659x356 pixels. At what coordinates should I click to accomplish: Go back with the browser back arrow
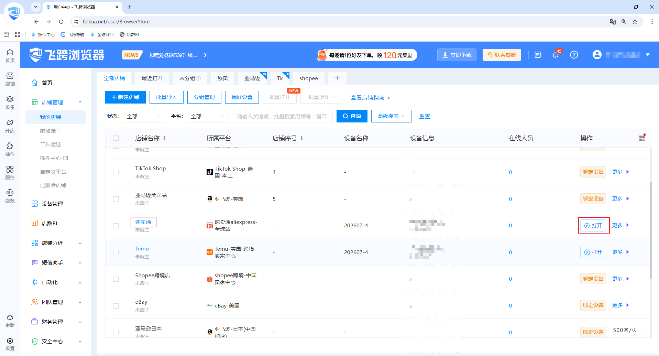36,22
